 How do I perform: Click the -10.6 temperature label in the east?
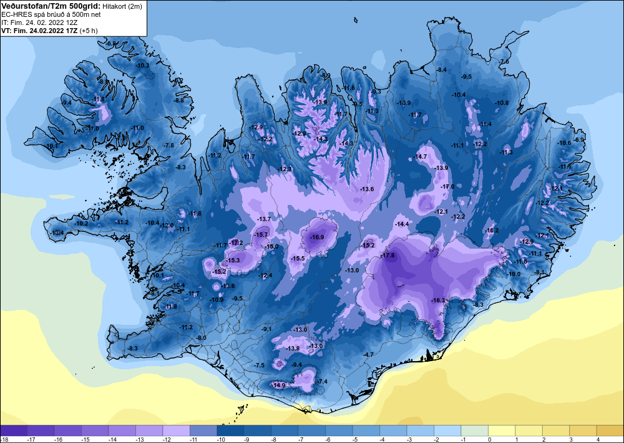point(564,142)
